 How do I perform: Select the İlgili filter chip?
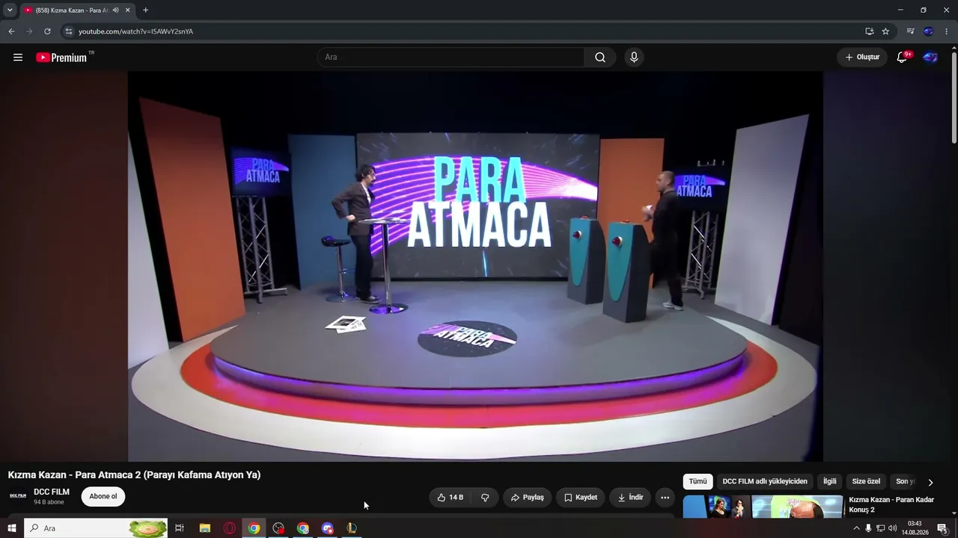(x=830, y=482)
